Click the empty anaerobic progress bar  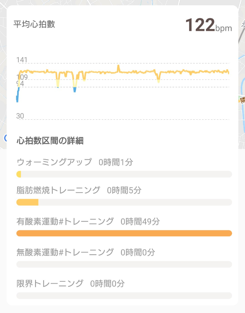(x=124, y=264)
